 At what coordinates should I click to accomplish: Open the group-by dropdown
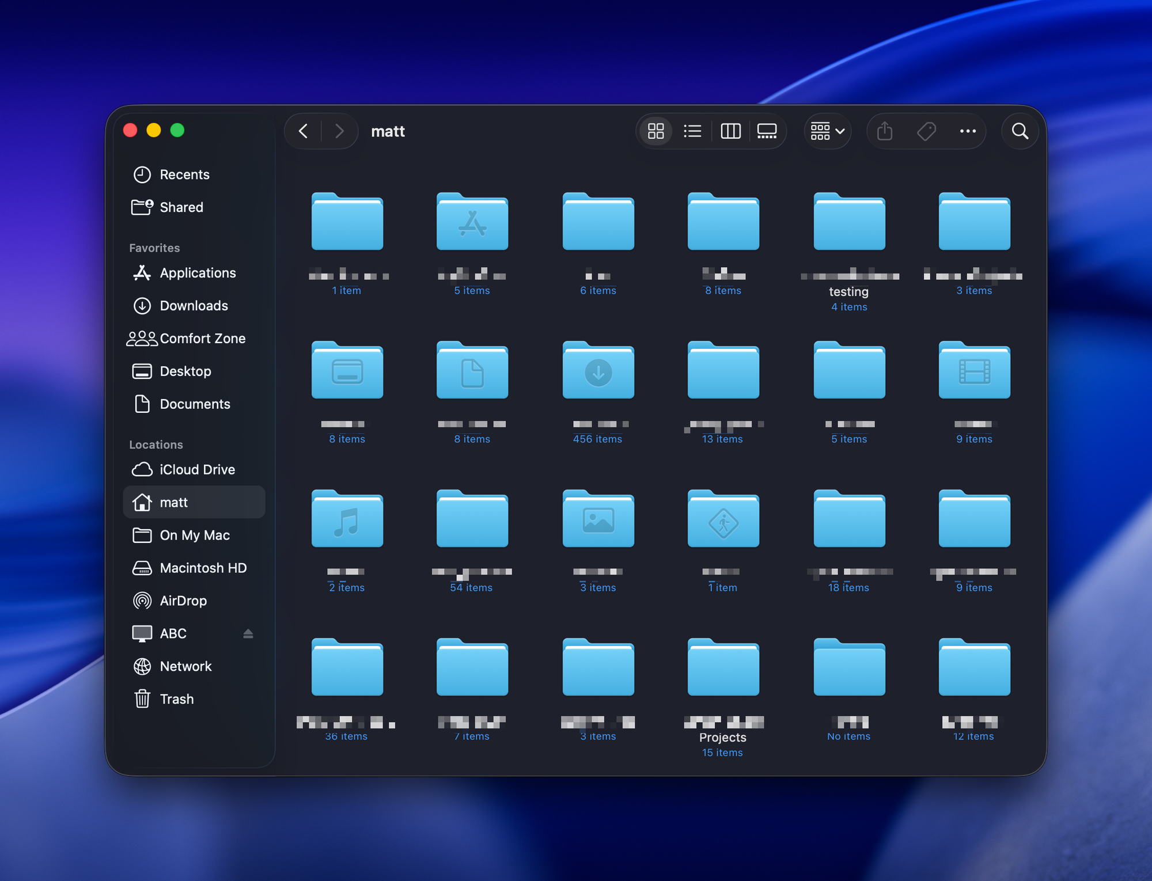[827, 131]
